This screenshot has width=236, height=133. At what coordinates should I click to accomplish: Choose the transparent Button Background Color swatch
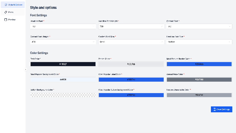coord(63,95)
